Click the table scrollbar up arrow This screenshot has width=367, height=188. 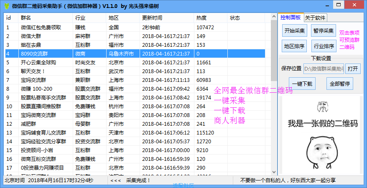tap(274, 17)
